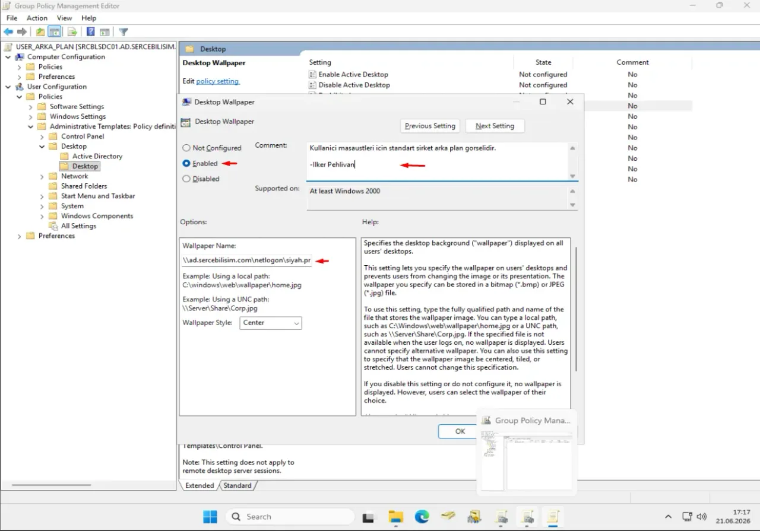The image size is (760, 531).
Task: Select the Disabled radio button
Action: pyautogui.click(x=186, y=179)
